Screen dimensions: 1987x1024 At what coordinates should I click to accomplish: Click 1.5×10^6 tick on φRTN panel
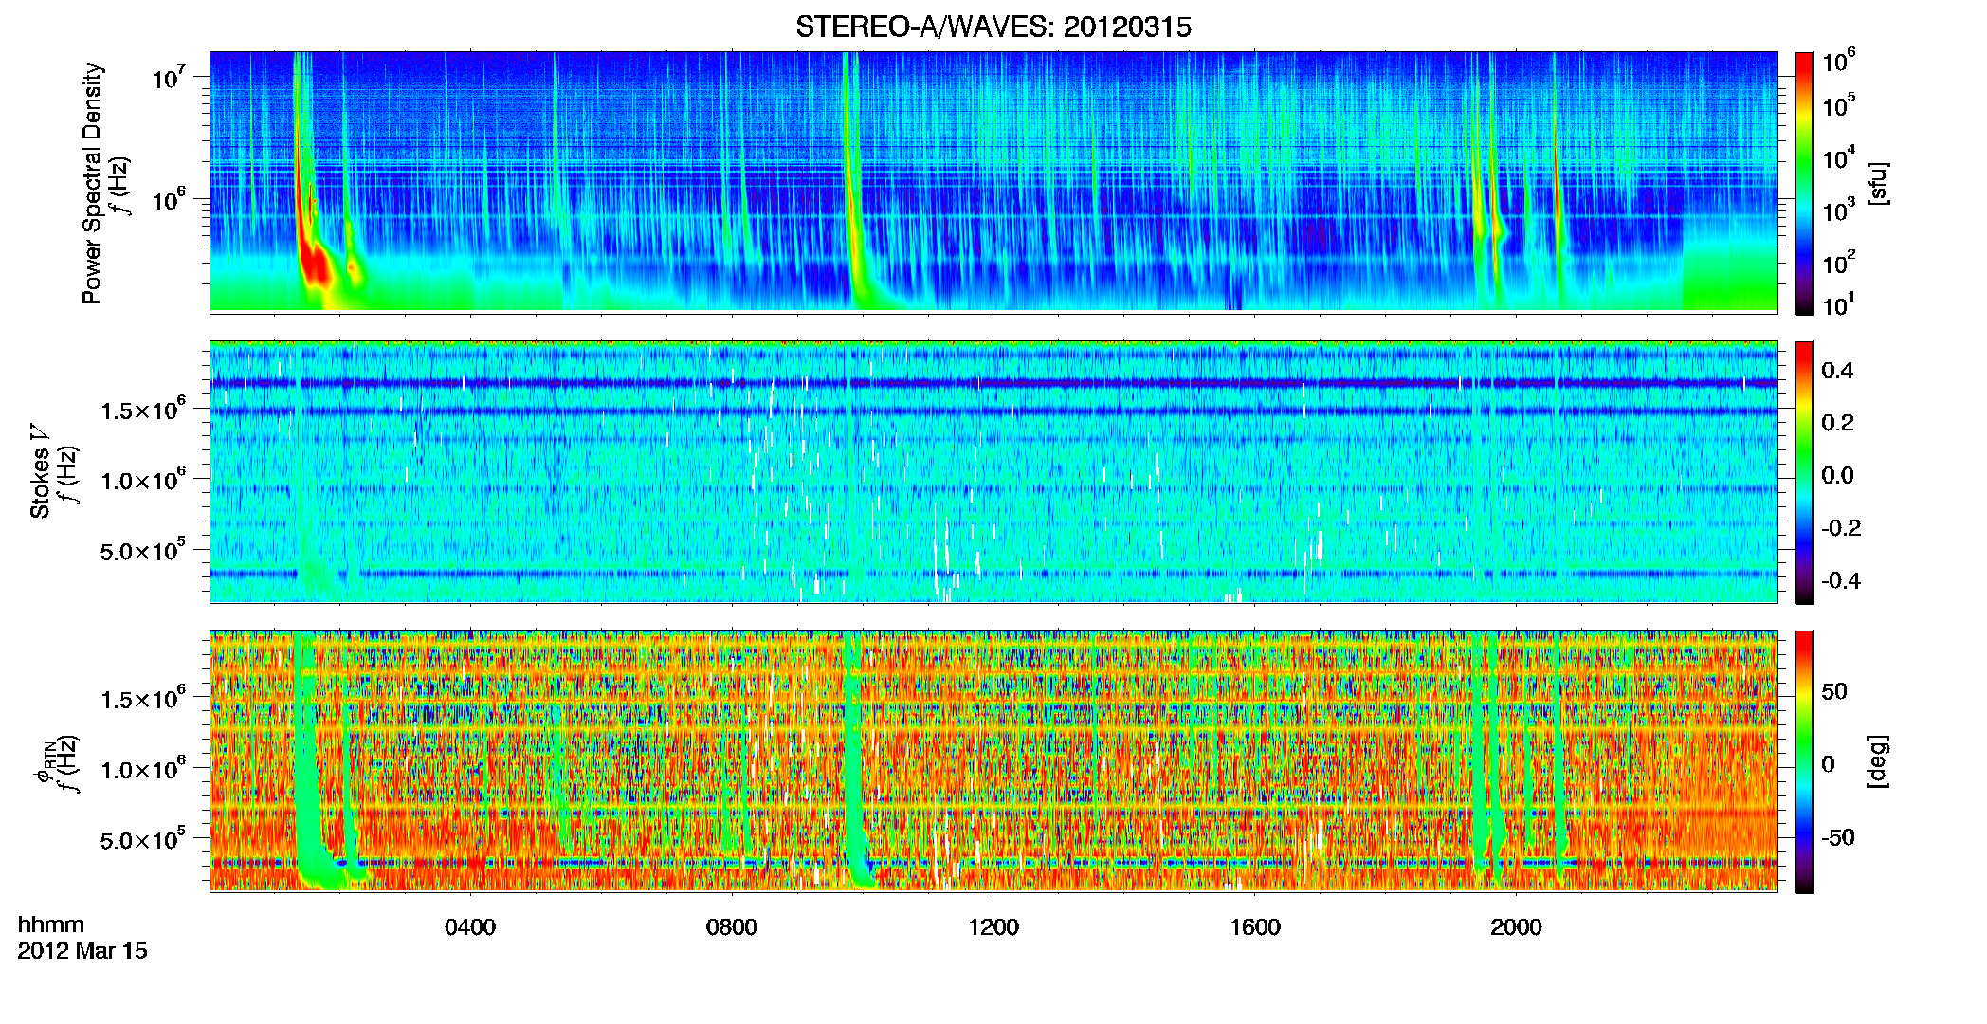143,699
